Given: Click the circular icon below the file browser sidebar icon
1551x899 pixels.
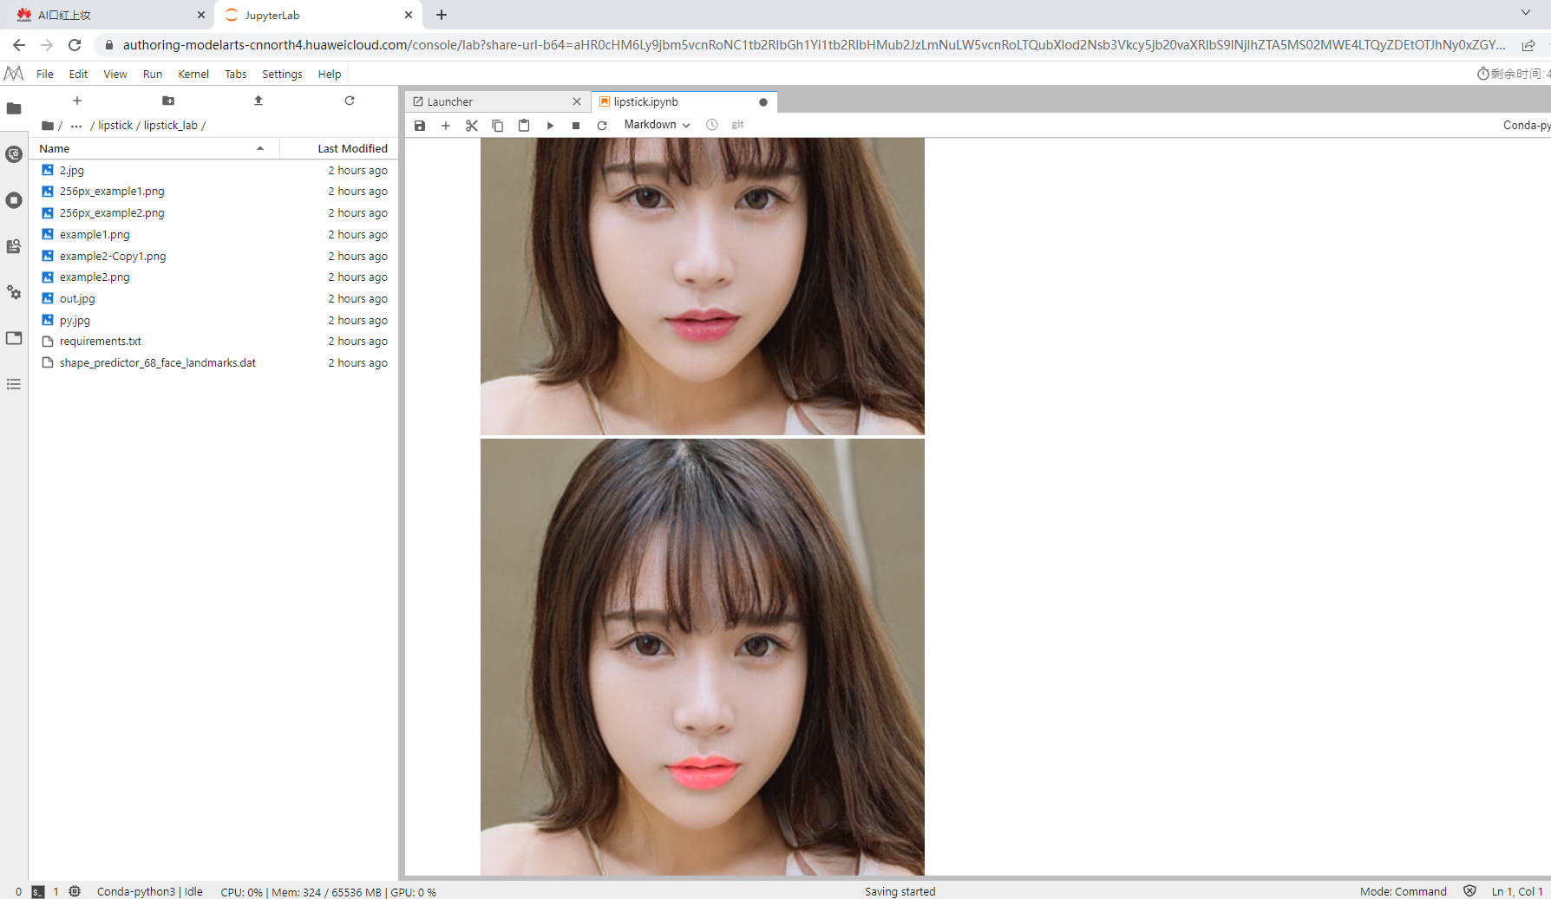Looking at the screenshot, I should tap(14, 154).
